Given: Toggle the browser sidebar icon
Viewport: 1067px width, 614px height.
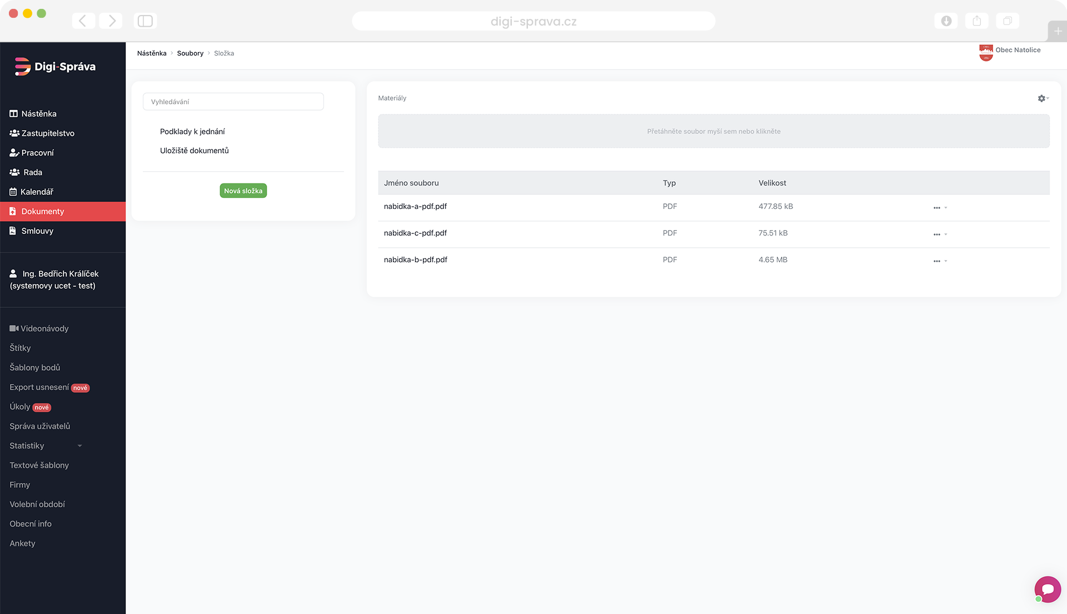Looking at the screenshot, I should 145,21.
